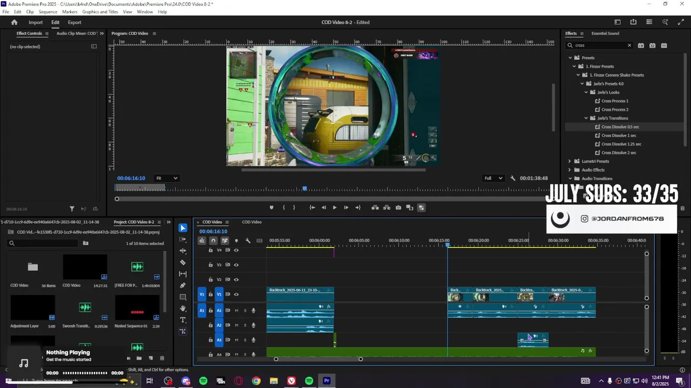Viewport: 691px width, 388px height.
Task: Open the Markers menu
Action: tap(70, 12)
